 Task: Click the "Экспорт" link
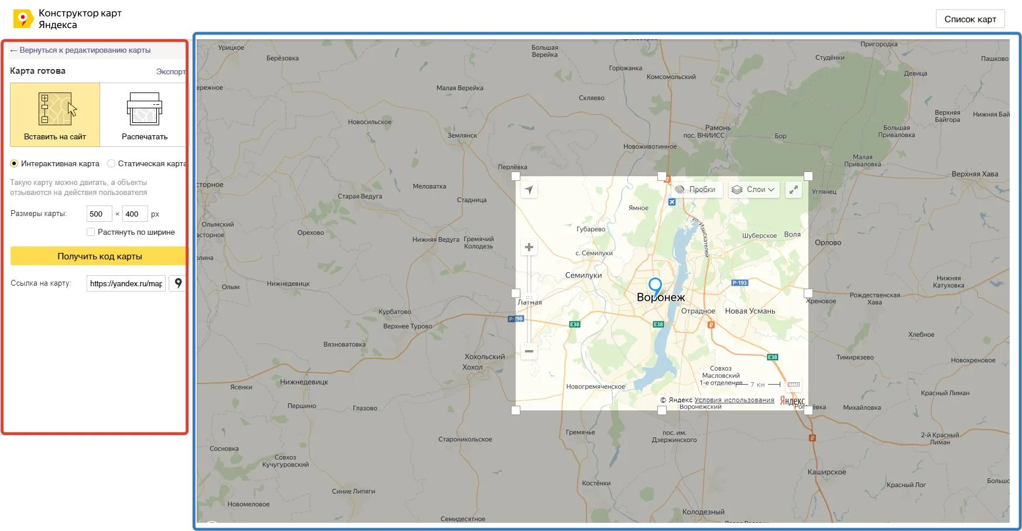(171, 72)
